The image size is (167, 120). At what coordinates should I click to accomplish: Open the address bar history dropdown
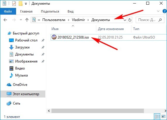coord(125,20)
